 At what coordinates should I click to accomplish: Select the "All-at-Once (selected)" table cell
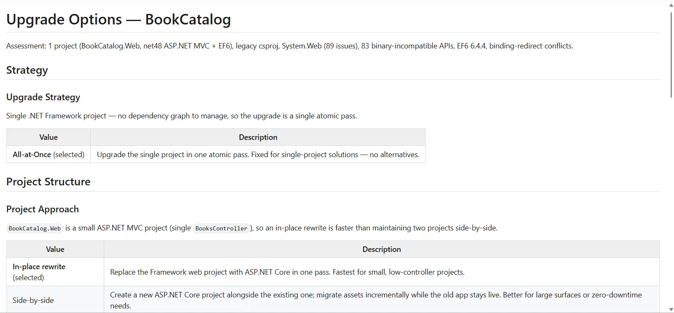49,155
